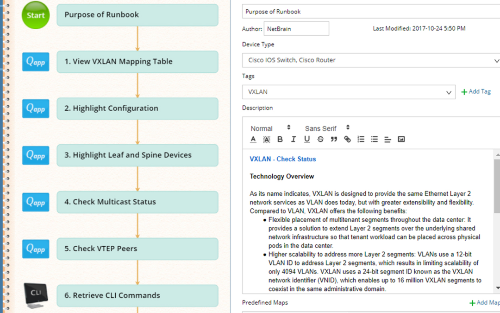Image resolution: width=500 pixels, height=313 pixels.
Task: Click the Last Modified timestamp text
Action: pyautogui.click(x=419, y=28)
